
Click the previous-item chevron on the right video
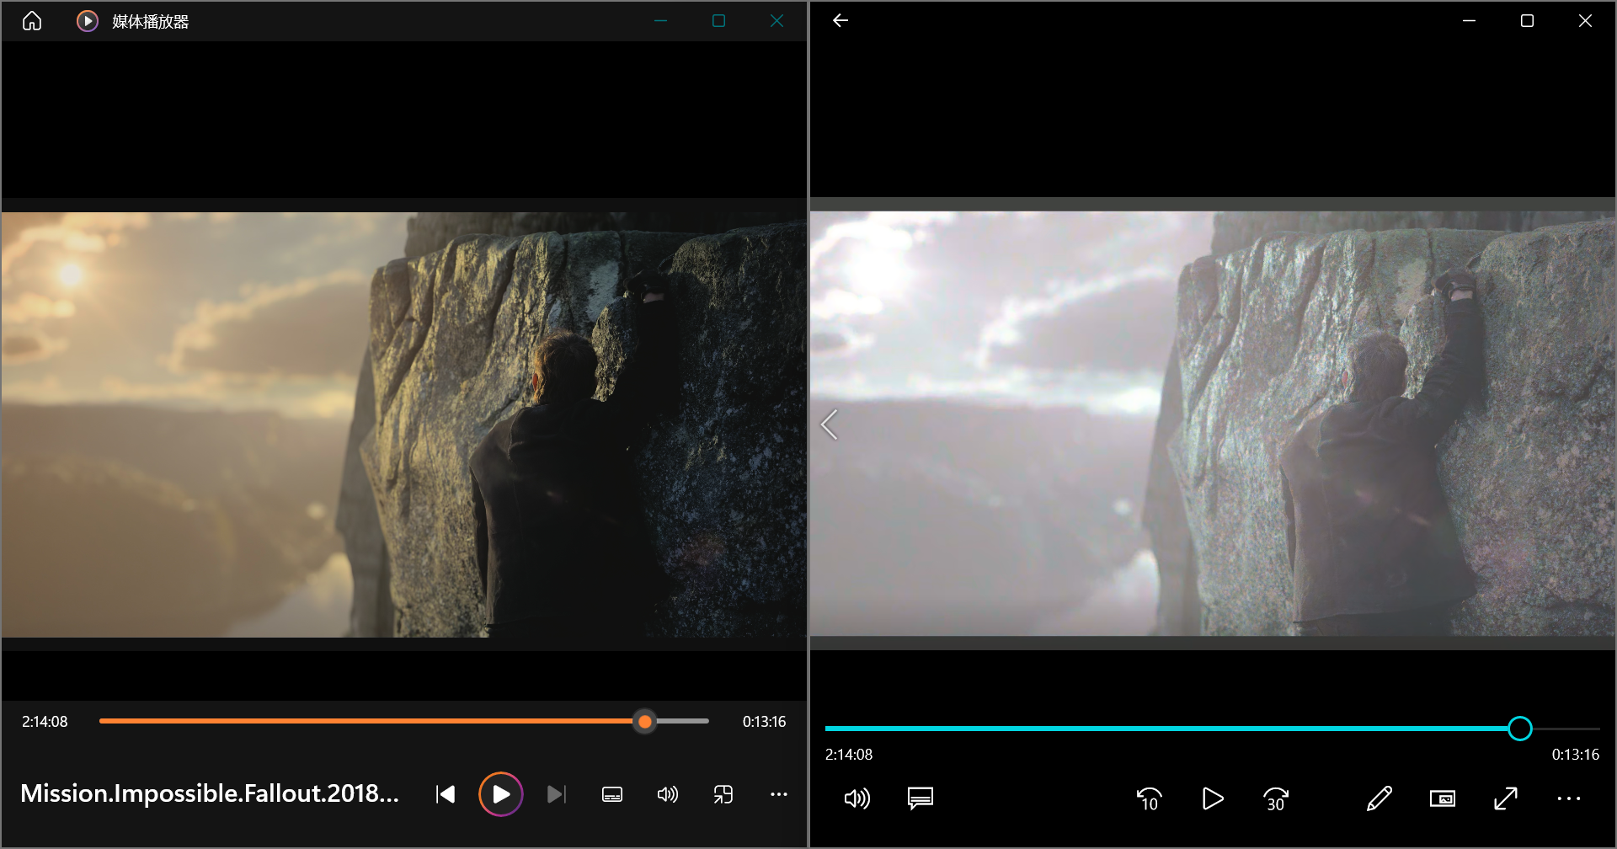[830, 424]
